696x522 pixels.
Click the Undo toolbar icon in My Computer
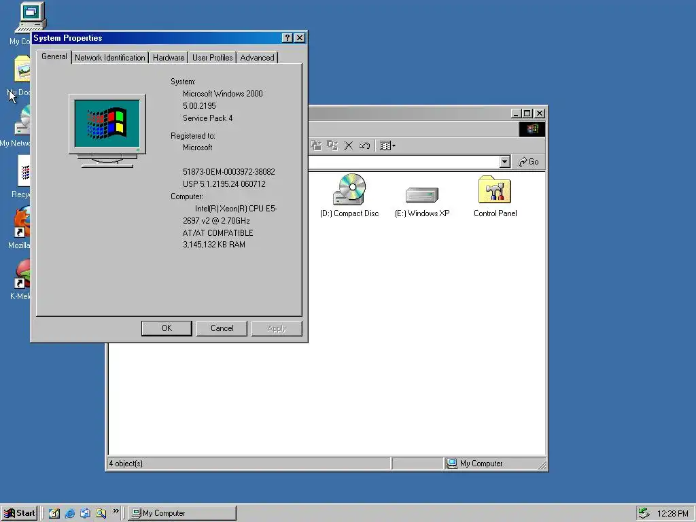364,145
